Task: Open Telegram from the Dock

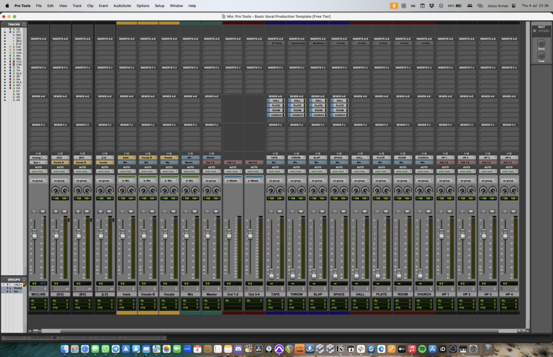Action: click(x=116, y=349)
